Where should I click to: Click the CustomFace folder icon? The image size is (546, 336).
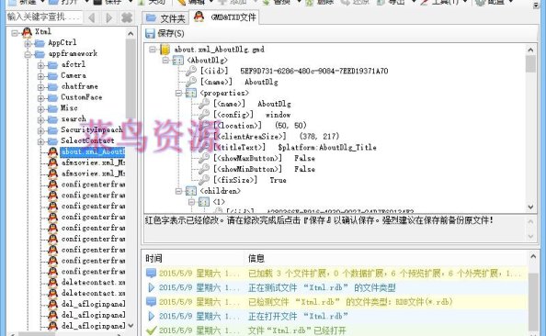point(52,97)
